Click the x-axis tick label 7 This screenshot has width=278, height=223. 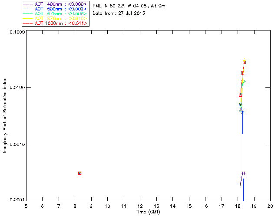[59, 206]
